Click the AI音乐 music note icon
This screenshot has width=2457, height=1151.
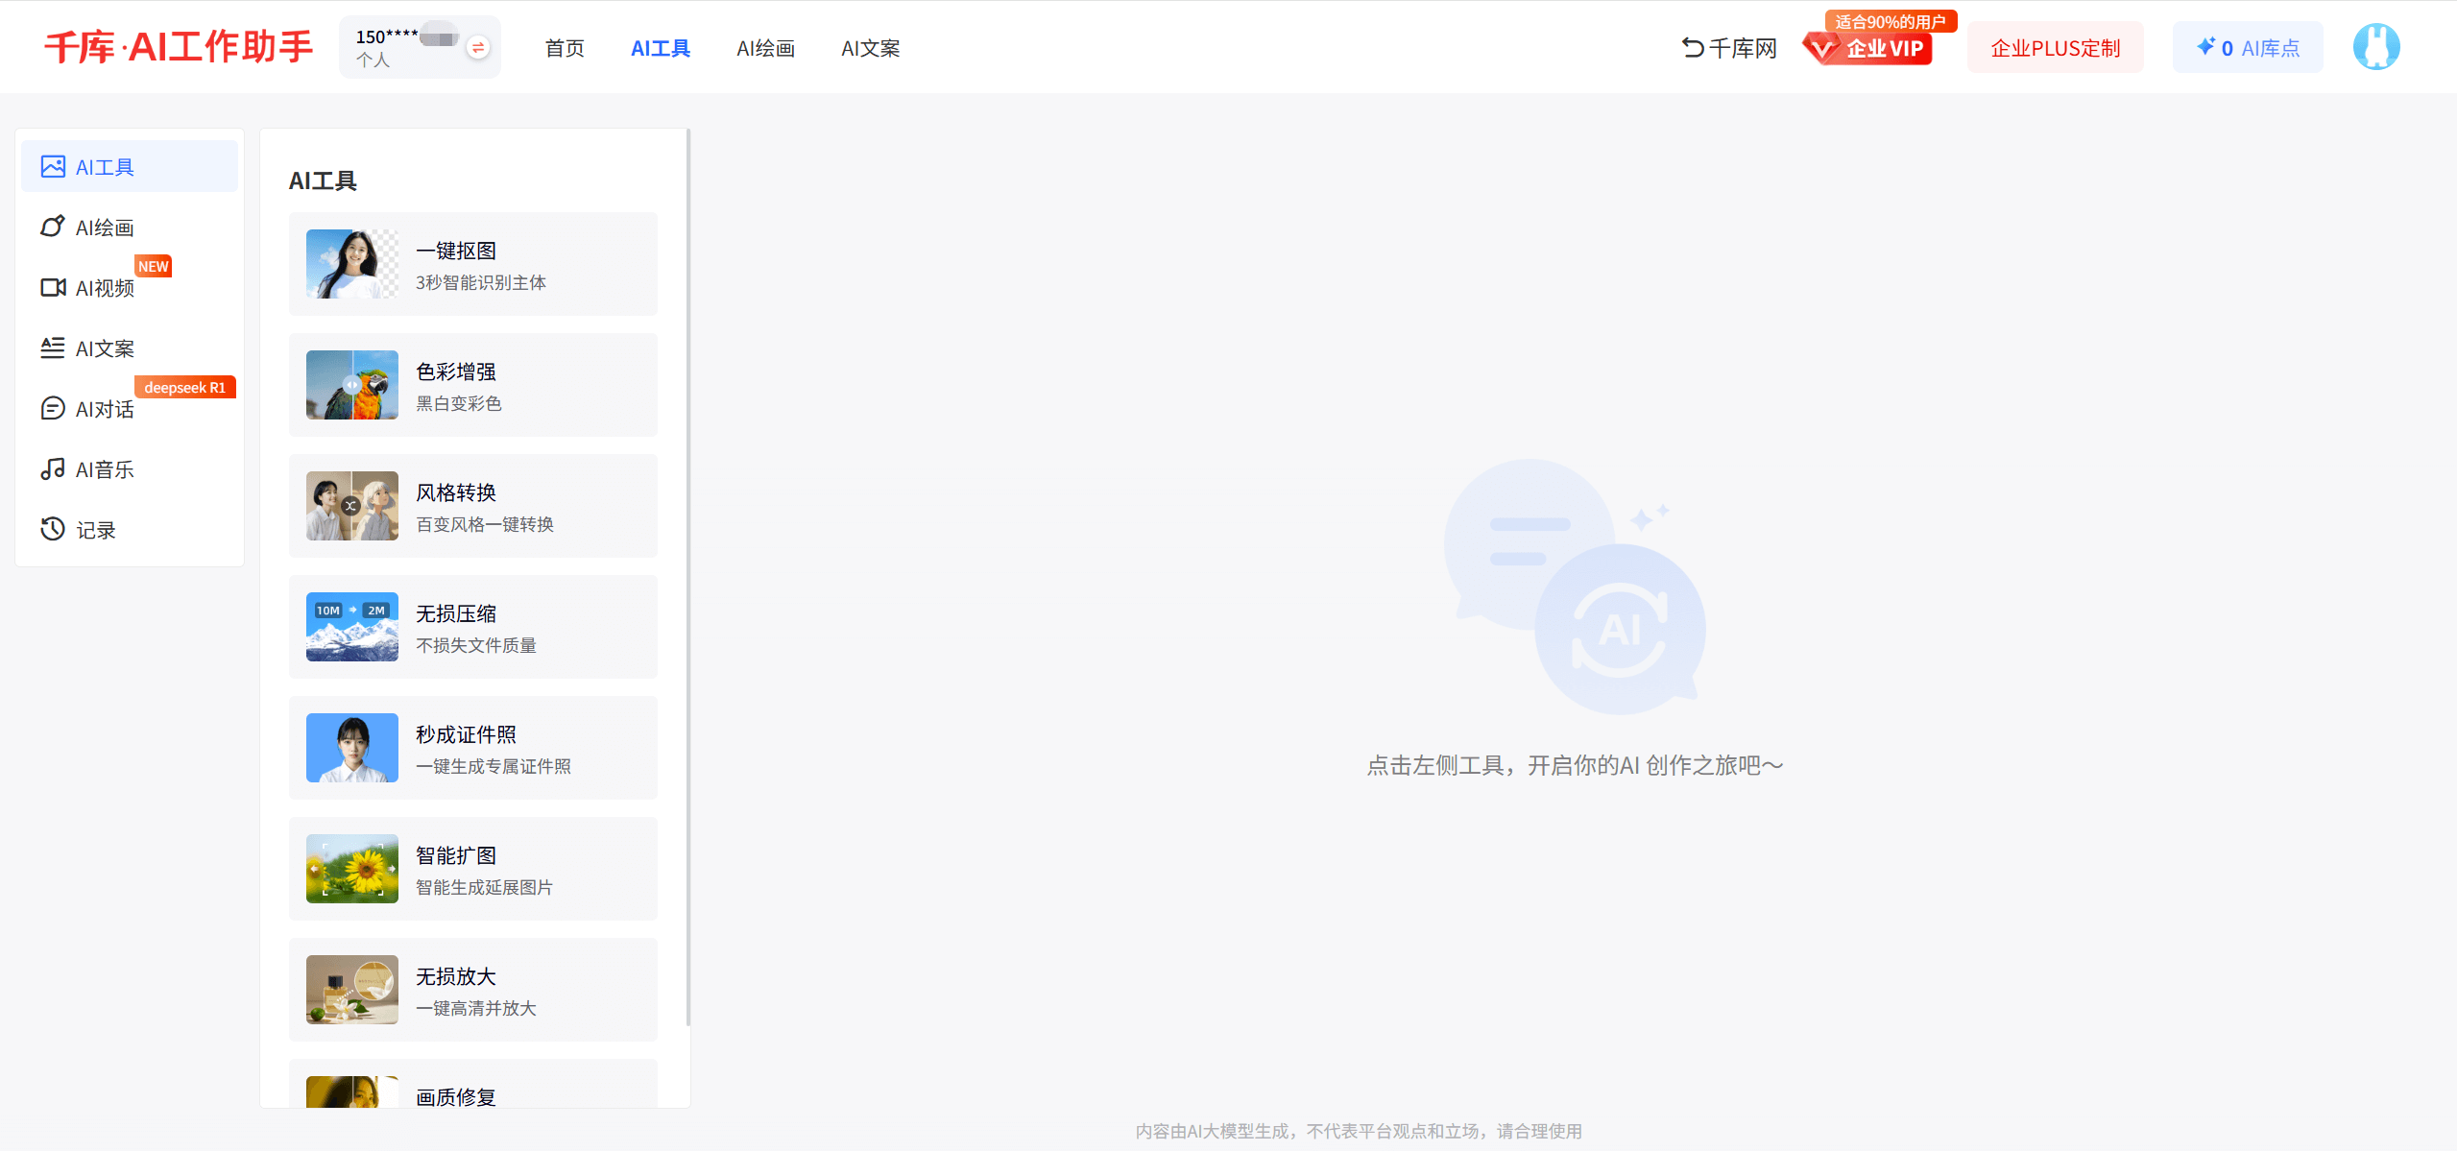(53, 468)
